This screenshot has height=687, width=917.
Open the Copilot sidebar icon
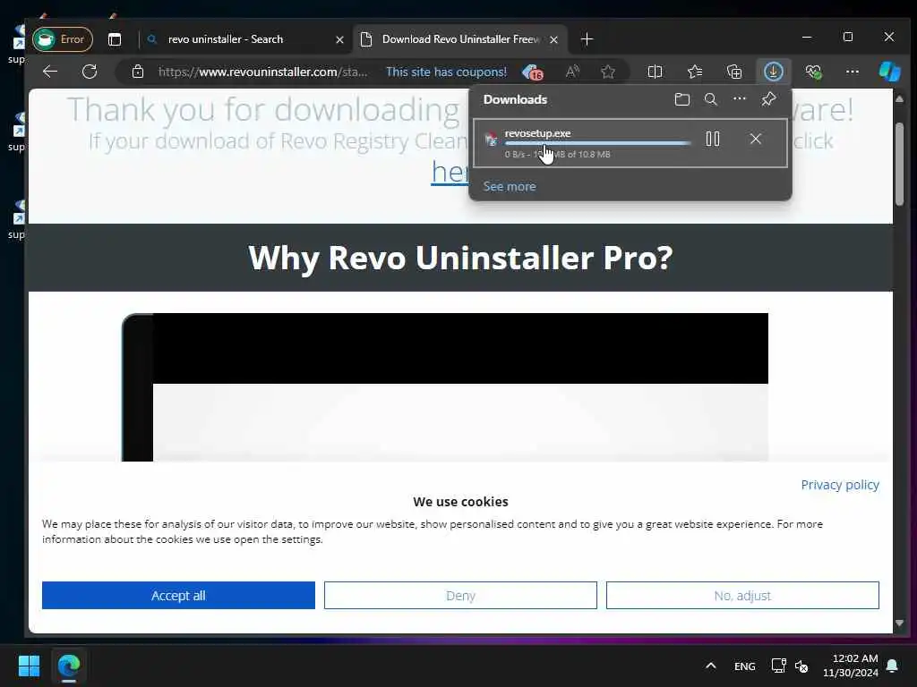click(889, 72)
